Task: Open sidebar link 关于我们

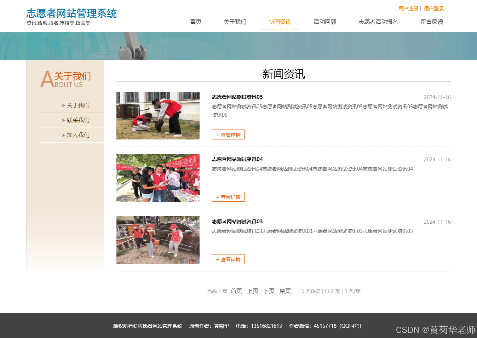Action: pos(78,105)
